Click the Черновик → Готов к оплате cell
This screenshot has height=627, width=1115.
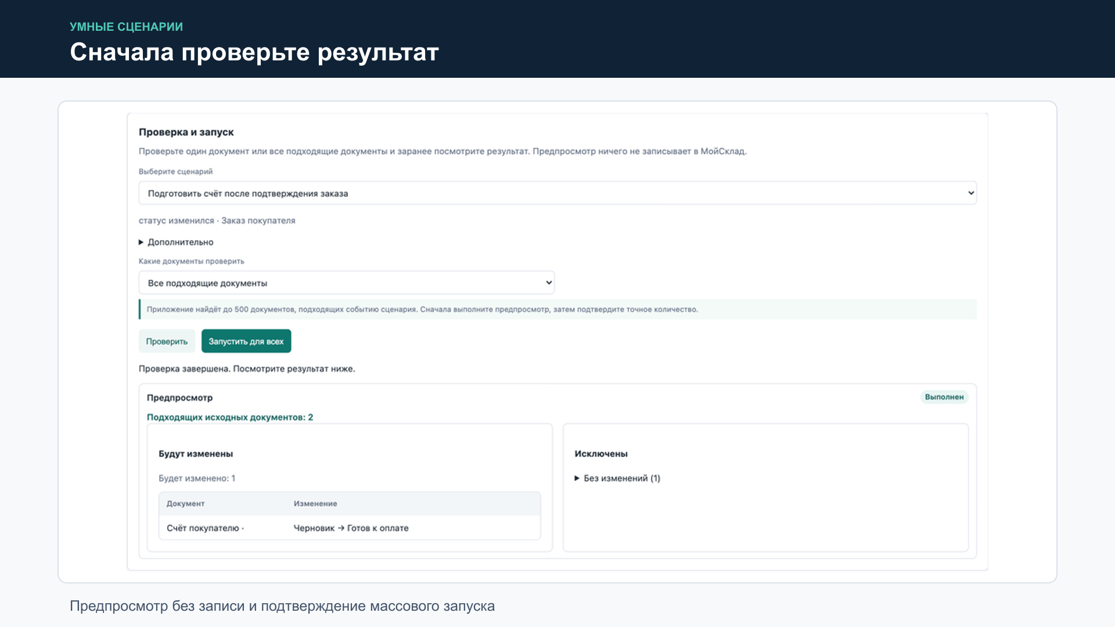coord(351,528)
